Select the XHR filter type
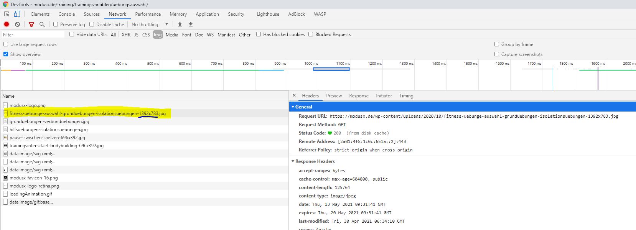The width and height of the screenshot is (636, 230). coord(126,34)
